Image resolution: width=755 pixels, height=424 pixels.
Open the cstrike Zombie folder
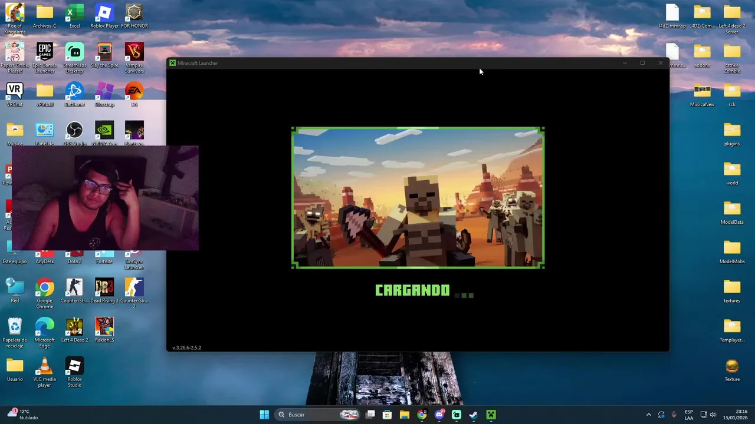tap(732, 58)
